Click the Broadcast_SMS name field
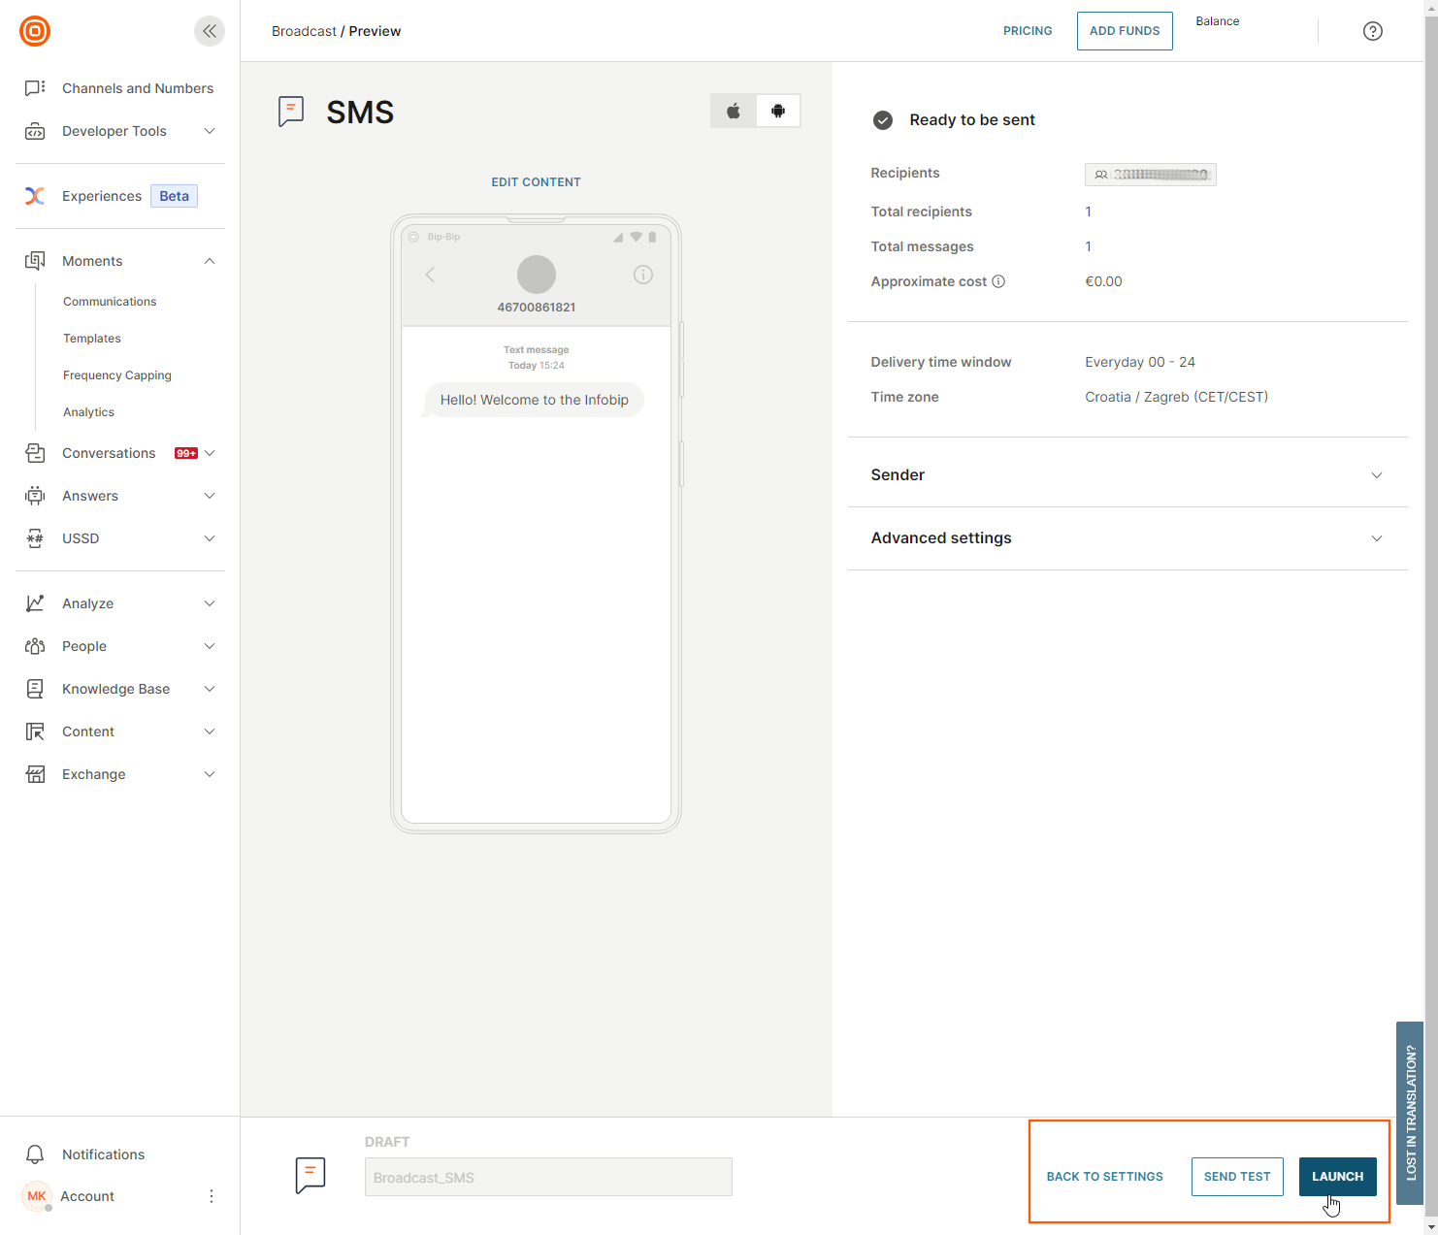 click(x=548, y=1177)
